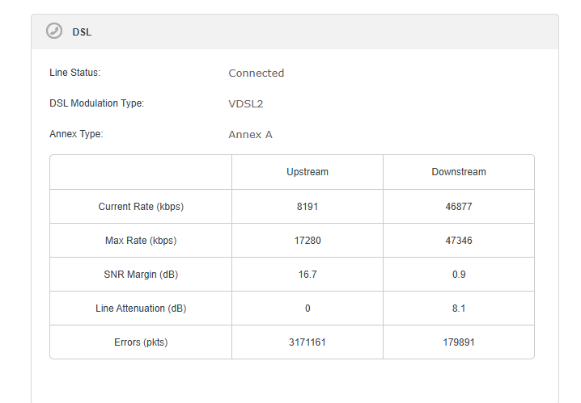Select the Line Attenuation (dB) row label
Viewport: 581px width, 403px height.
[x=141, y=309]
